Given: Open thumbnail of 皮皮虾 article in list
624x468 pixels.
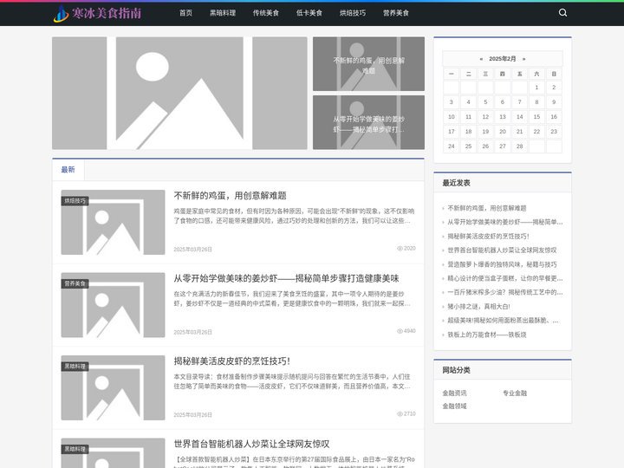Looking at the screenshot, I should 113,387.
